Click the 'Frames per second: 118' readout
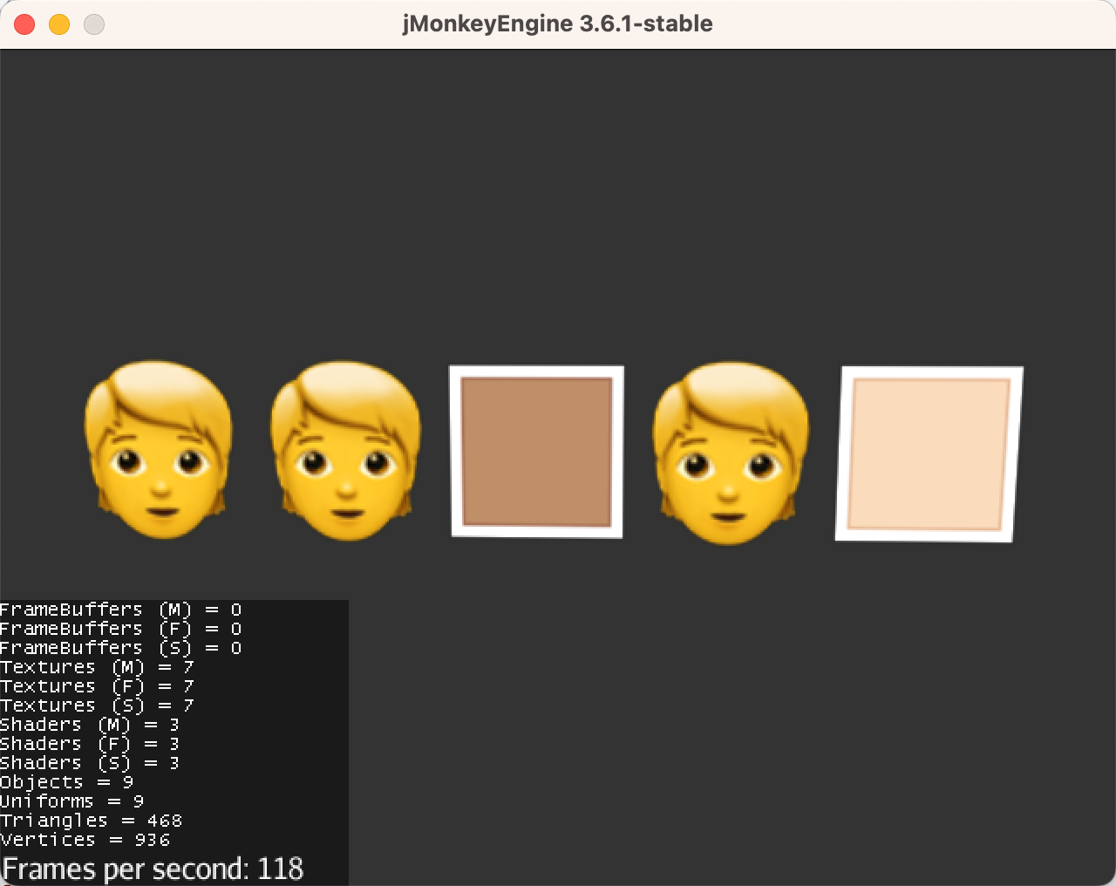The image size is (1116, 886). 153,869
